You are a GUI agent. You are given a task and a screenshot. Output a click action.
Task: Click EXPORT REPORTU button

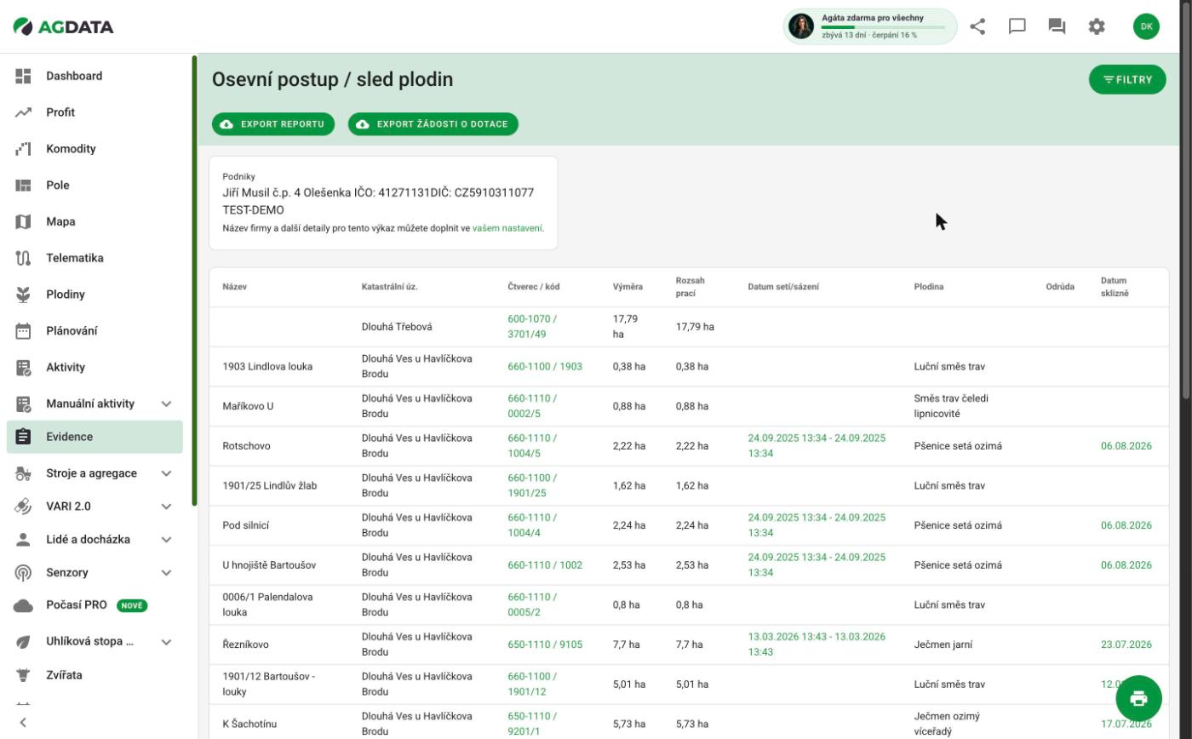[273, 124]
